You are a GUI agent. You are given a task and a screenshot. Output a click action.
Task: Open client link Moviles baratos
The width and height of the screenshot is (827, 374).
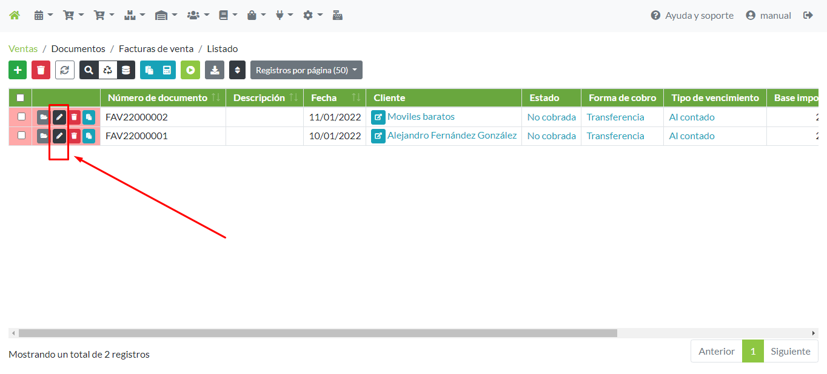[421, 117]
